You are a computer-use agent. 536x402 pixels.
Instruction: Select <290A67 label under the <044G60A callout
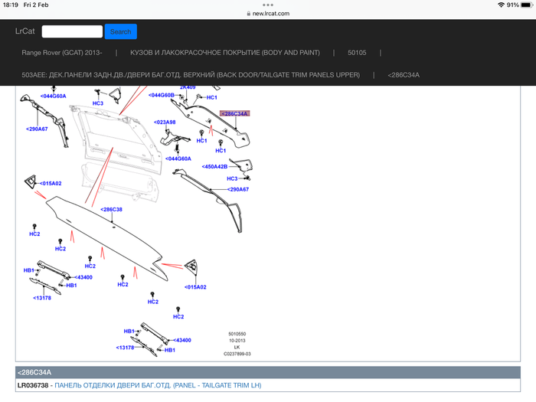coord(37,129)
